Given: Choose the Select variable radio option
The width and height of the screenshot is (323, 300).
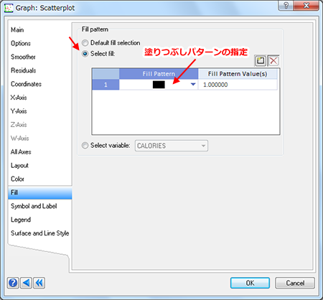Looking at the screenshot, I should [85, 145].
